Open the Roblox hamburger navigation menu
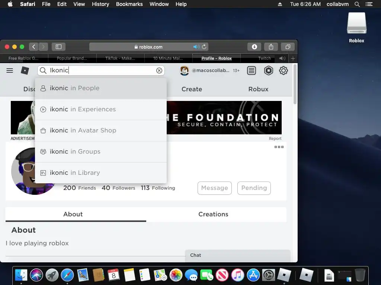 click(x=10, y=71)
